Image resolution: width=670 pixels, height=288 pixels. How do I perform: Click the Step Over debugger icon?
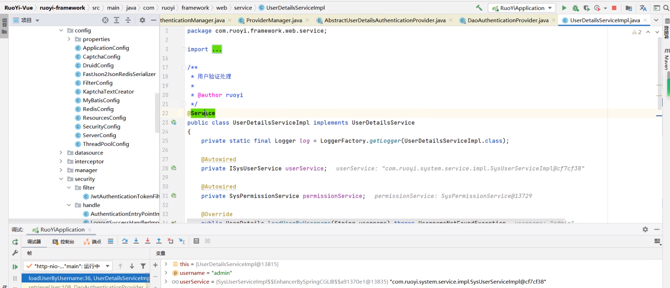coord(125,241)
